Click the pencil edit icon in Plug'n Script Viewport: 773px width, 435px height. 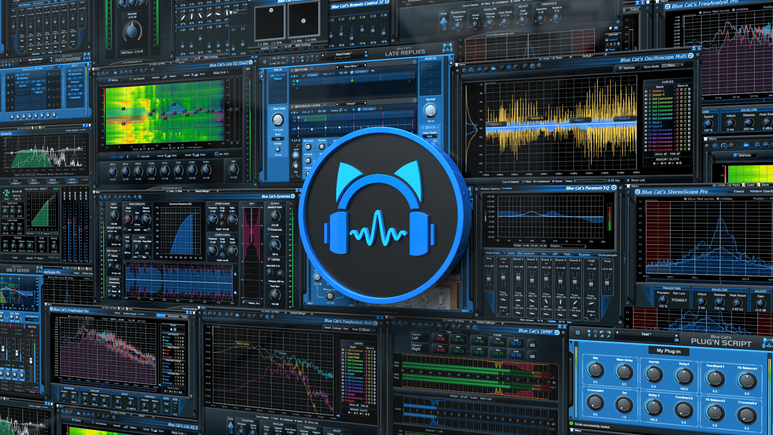pos(608,336)
